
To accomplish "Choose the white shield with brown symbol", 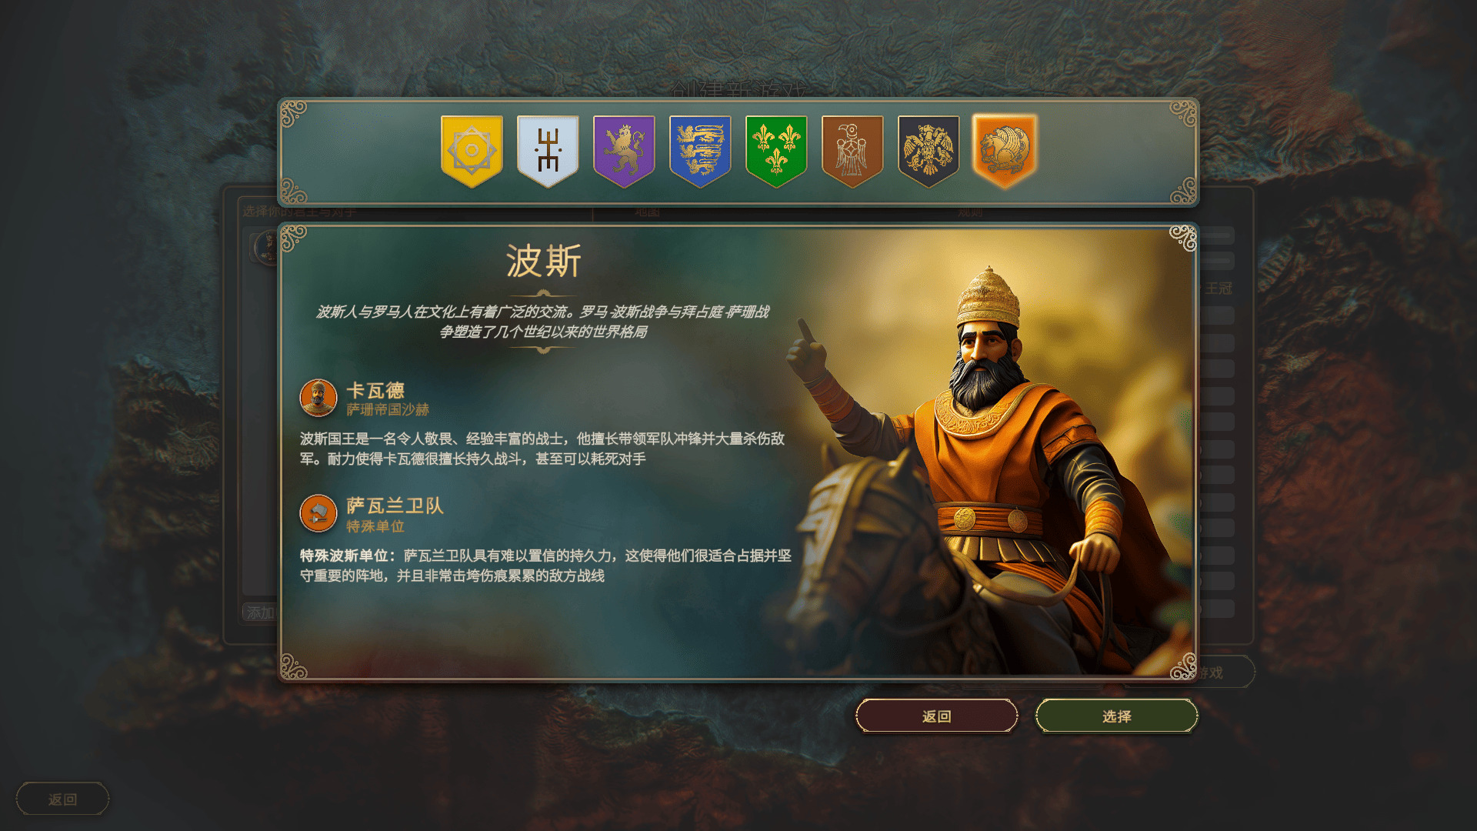I will point(548,152).
